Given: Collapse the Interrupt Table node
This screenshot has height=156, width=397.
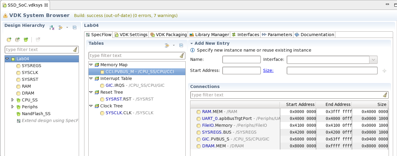Looking at the screenshot, I should 91,78.
